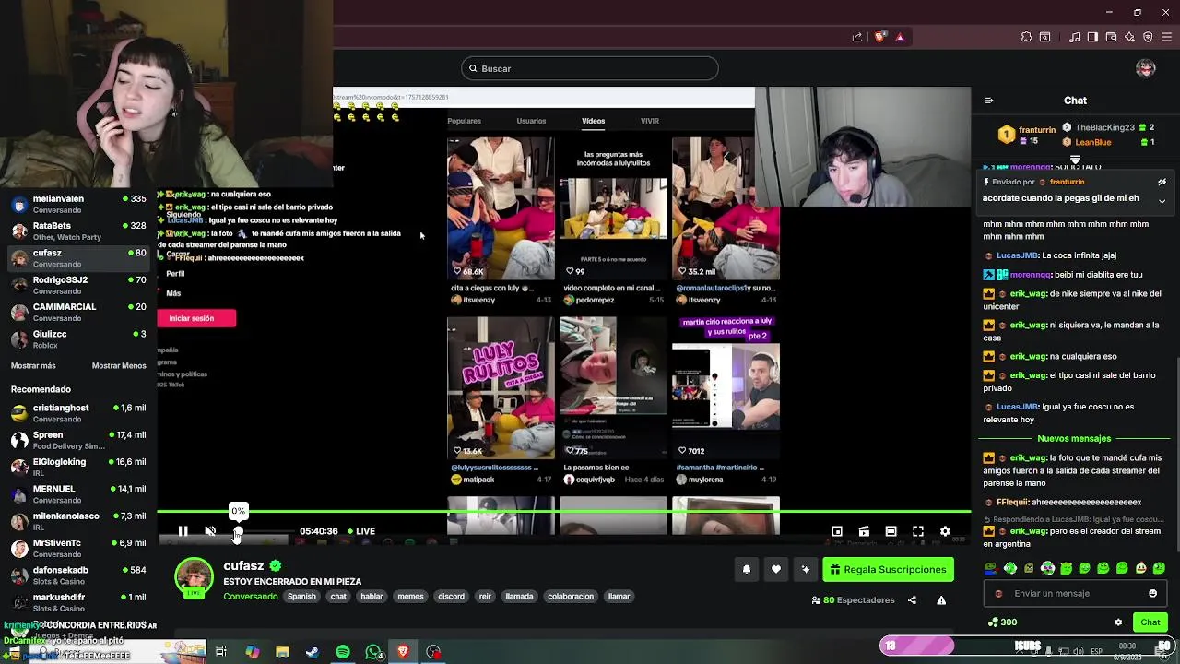Share the stream via share icon

pyautogui.click(x=912, y=600)
